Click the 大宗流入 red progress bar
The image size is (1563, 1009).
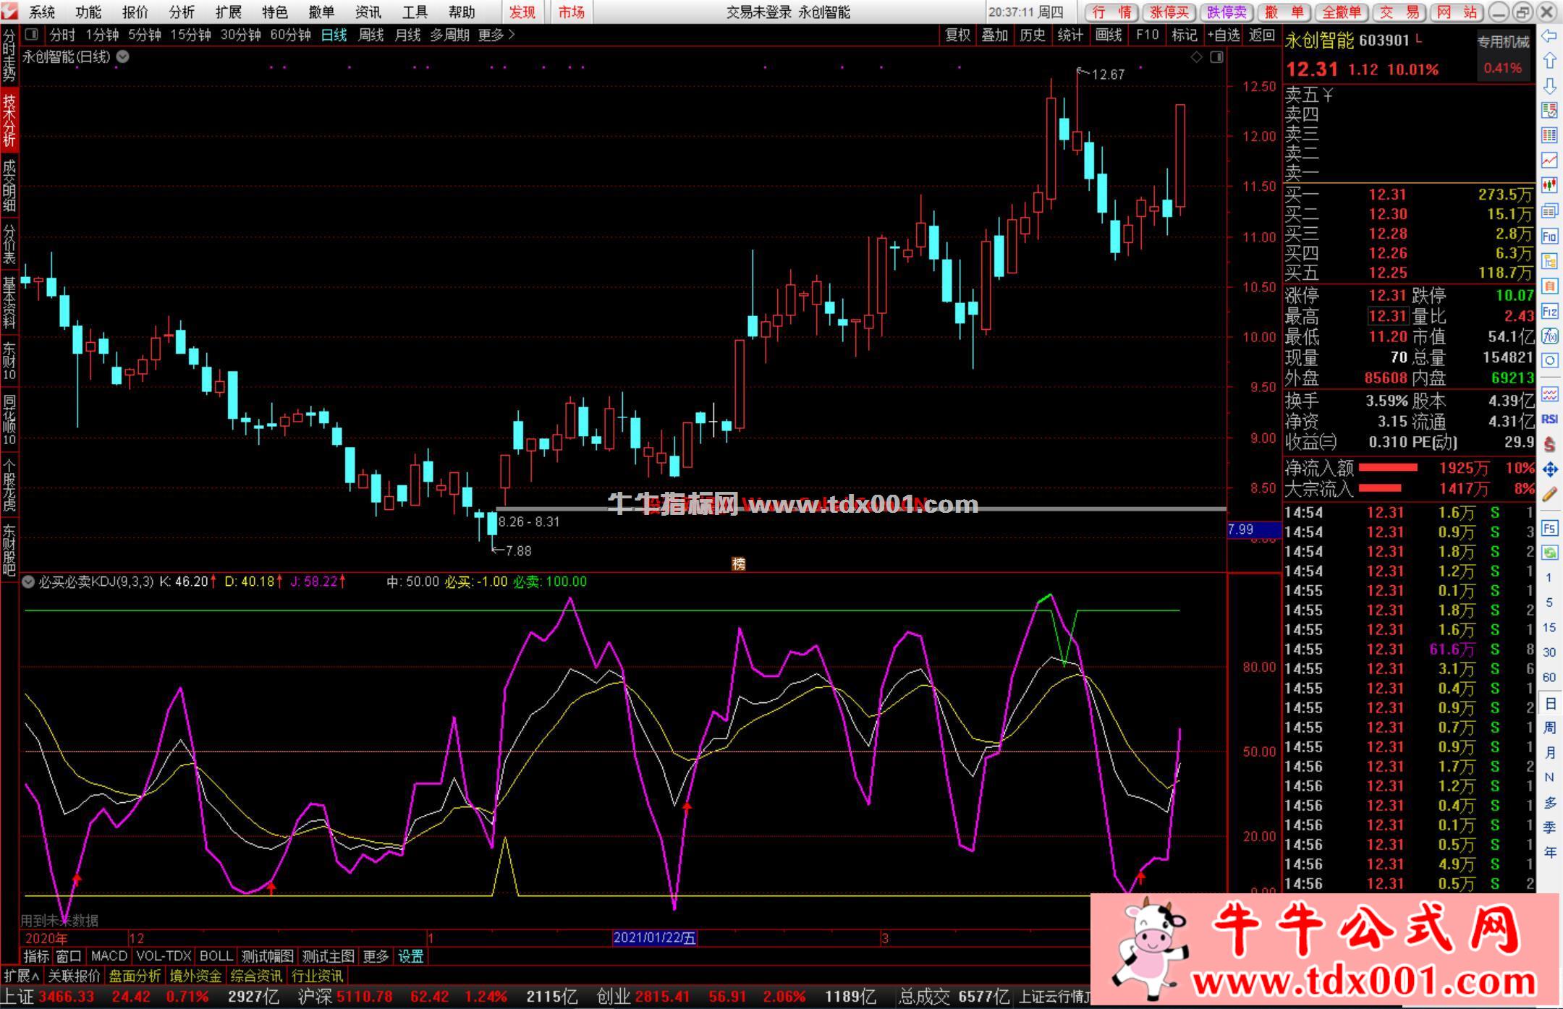pos(1380,488)
